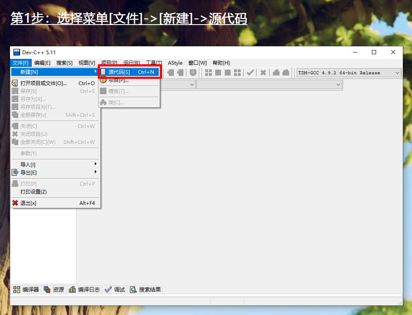Click the bar chart icon on 编译日志 tab
This screenshot has width=412, height=315.
(x=72, y=289)
